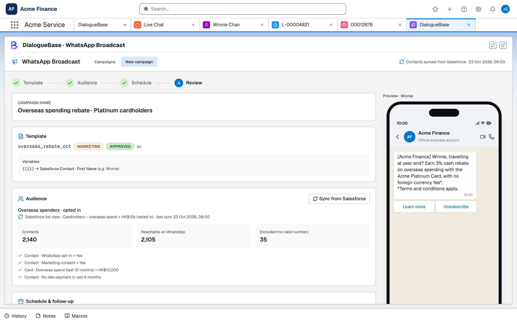This screenshot has width=517, height=323.
Task: Click the DialogueBase logo icon
Action: 14,45
